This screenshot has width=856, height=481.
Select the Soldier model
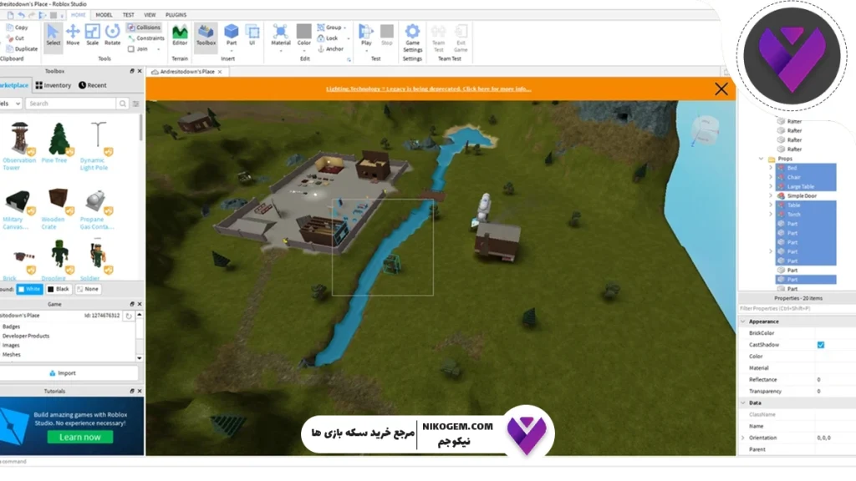(x=97, y=261)
